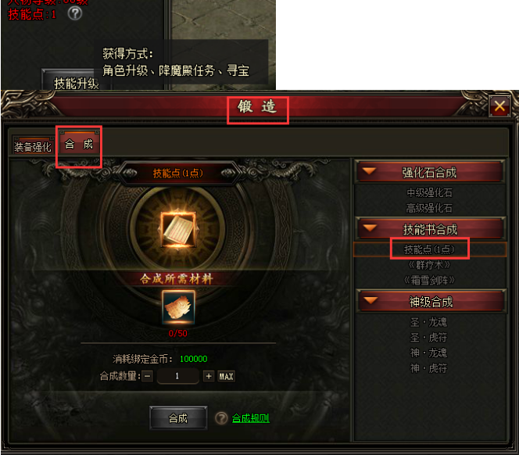Screen dimensions: 519x455
Task: Select 中级强化石 in the list
Action: pyautogui.click(x=429, y=192)
